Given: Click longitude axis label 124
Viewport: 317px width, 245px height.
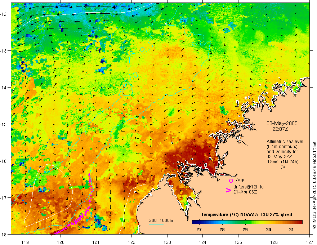Looking at the screenshot, I should 203,242.
